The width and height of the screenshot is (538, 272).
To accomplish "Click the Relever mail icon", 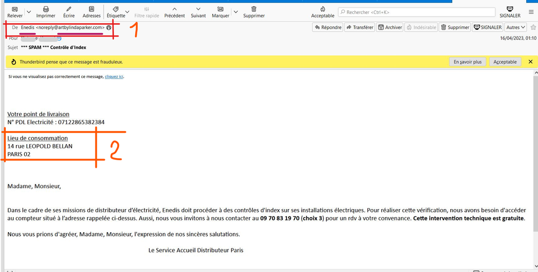I will pos(15,10).
